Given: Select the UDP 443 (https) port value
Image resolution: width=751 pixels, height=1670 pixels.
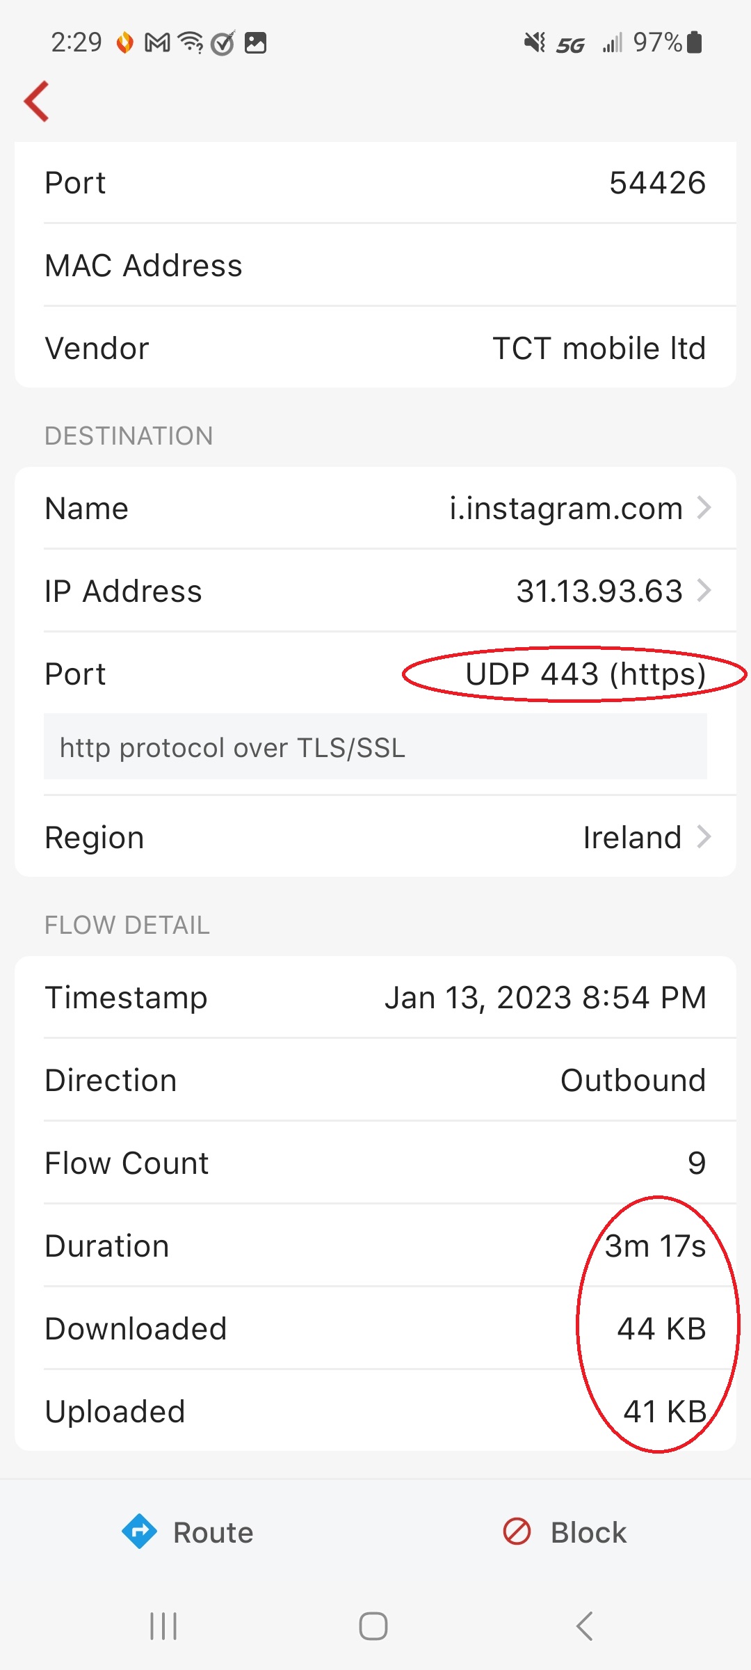Looking at the screenshot, I should click(x=586, y=674).
